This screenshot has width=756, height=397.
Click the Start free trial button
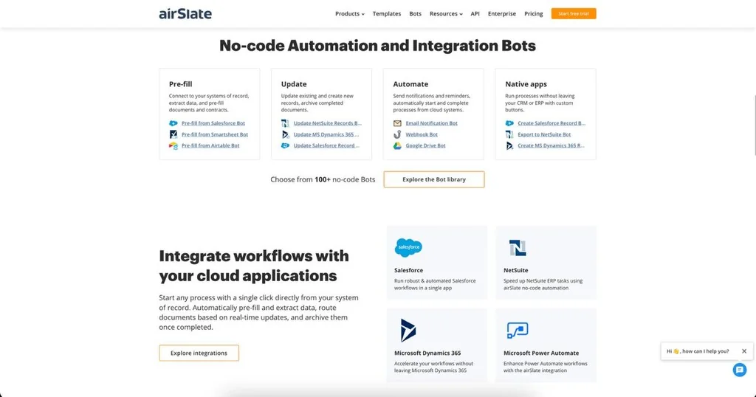point(573,13)
